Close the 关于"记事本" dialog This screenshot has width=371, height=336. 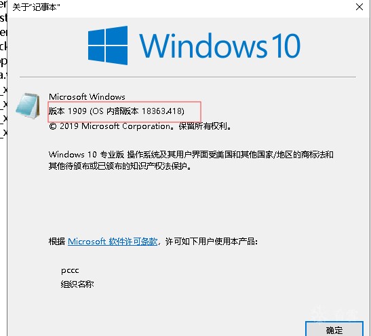[359, 7]
